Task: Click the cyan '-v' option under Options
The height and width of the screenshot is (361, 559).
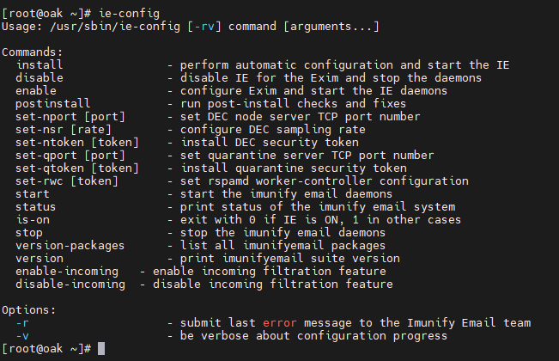Action: click(x=22, y=336)
